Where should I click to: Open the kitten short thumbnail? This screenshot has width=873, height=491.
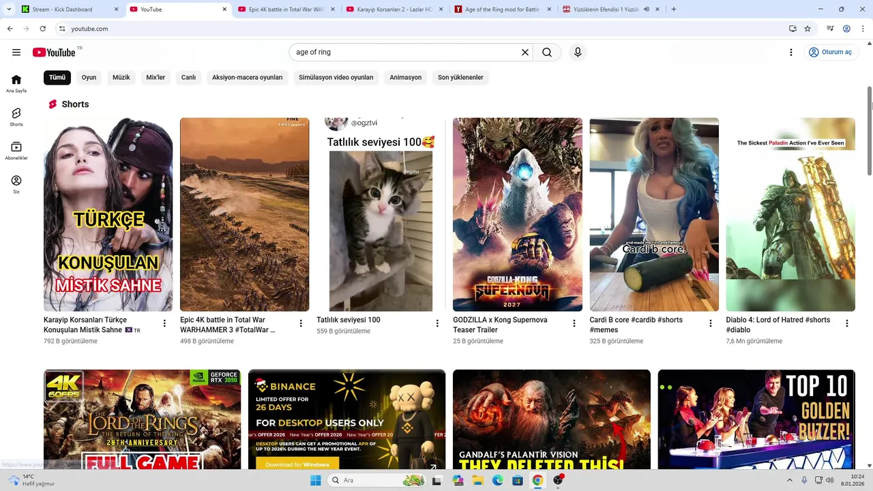click(x=381, y=214)
